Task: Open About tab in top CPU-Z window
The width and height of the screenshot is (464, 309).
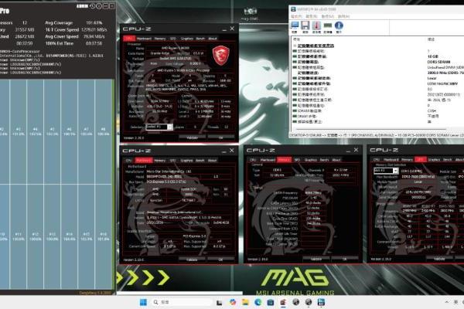Action: tap(213, 39)
